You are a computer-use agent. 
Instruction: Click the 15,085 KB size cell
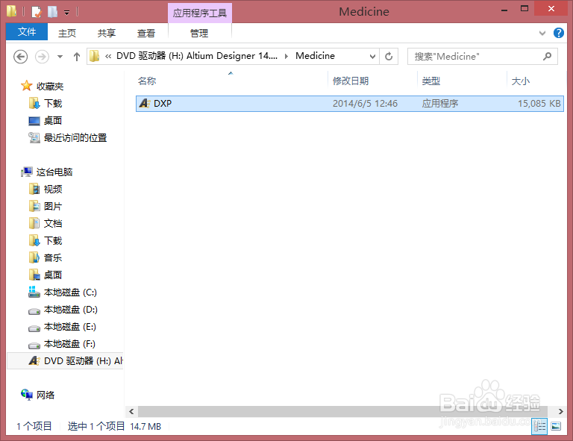[x=539, y=104]
